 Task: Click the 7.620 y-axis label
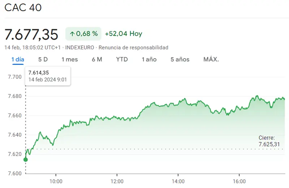coord(15,154)
